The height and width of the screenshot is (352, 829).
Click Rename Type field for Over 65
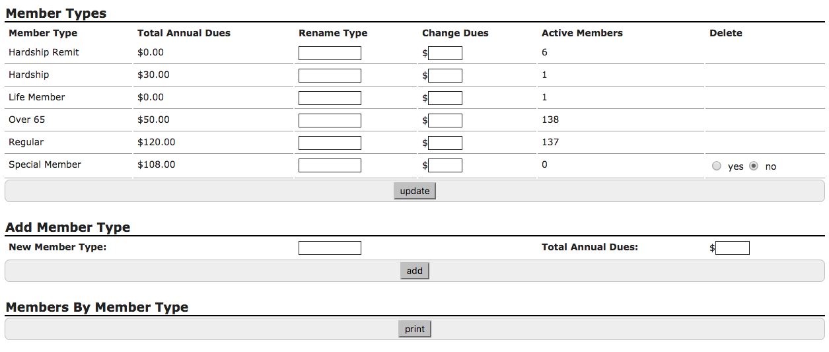point(330,121)
